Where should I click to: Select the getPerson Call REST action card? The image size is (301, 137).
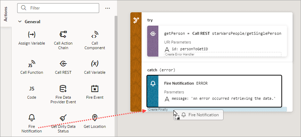[217, 41]
